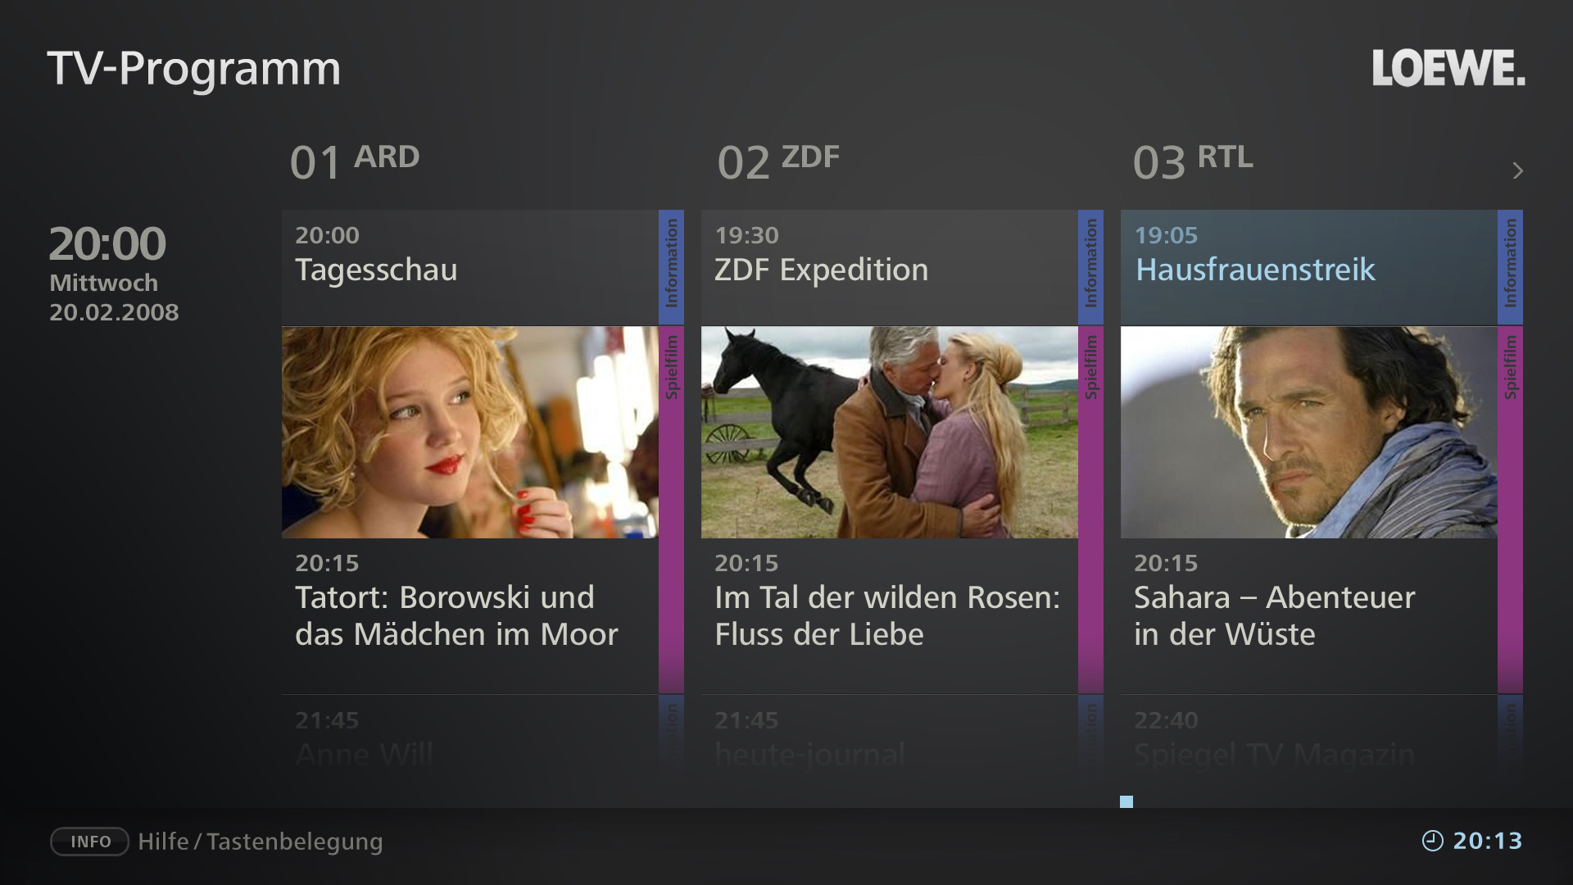This screenshot has width=1573, height=885.
Task: Open the Tatort blonde woman thumbnail
Action: [470, 433]
